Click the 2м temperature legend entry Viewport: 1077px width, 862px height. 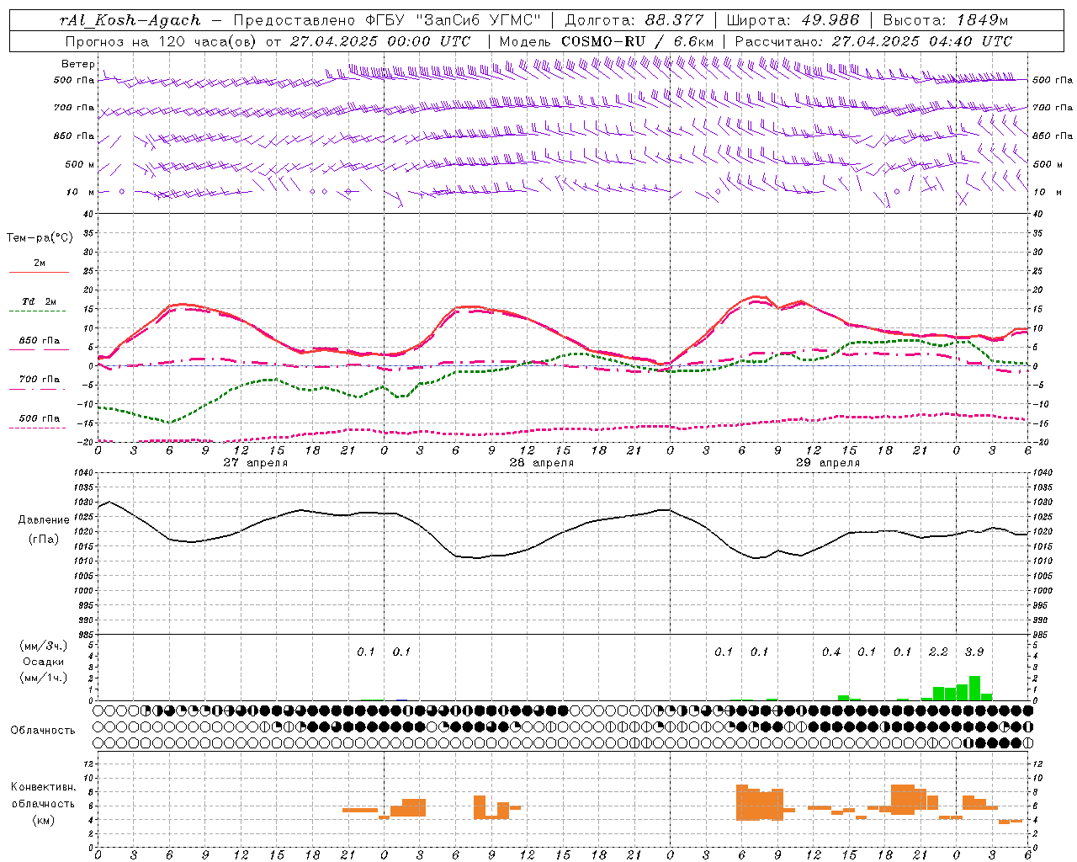40,263
